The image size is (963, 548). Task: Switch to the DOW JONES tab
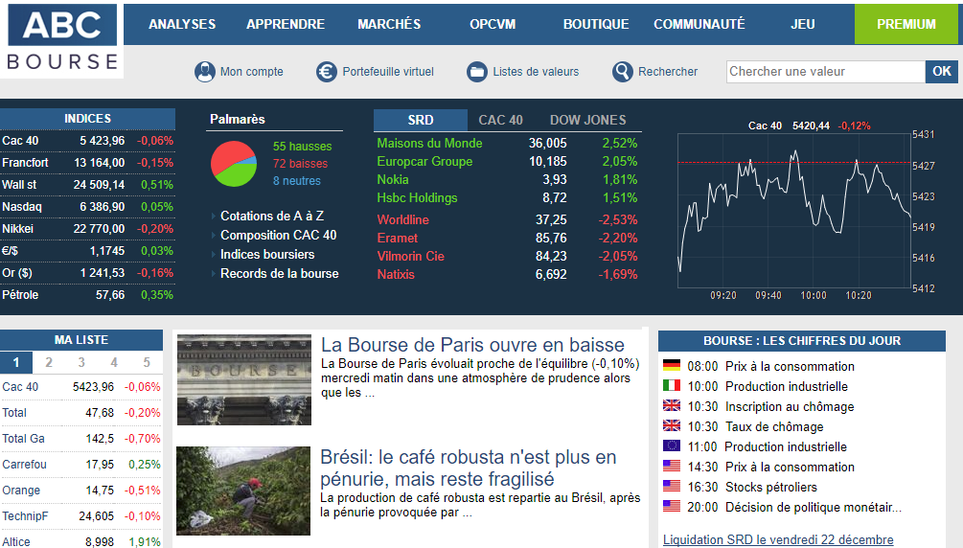pos(587,120)
